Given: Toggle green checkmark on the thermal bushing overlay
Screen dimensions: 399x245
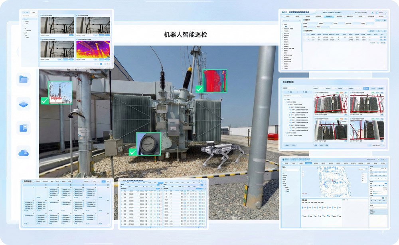Looking at the screenshot, I should tap(199, 89).
